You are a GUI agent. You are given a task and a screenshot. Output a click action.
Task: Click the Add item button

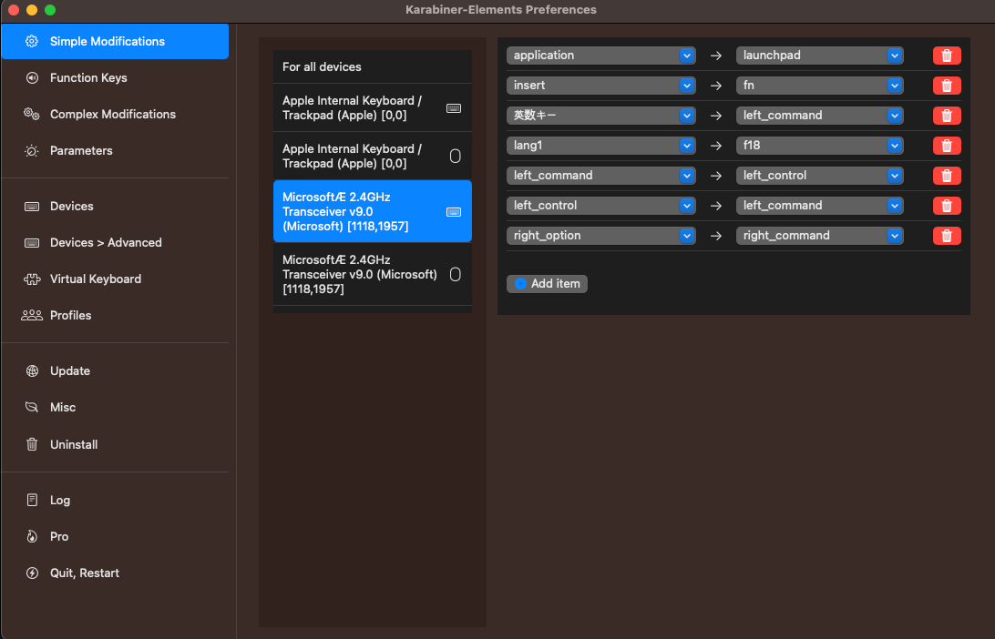pos(547,284)
